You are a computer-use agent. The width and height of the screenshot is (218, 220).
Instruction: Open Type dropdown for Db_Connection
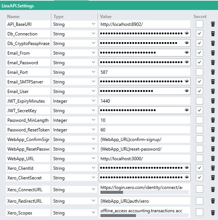[x=74, y=34]
